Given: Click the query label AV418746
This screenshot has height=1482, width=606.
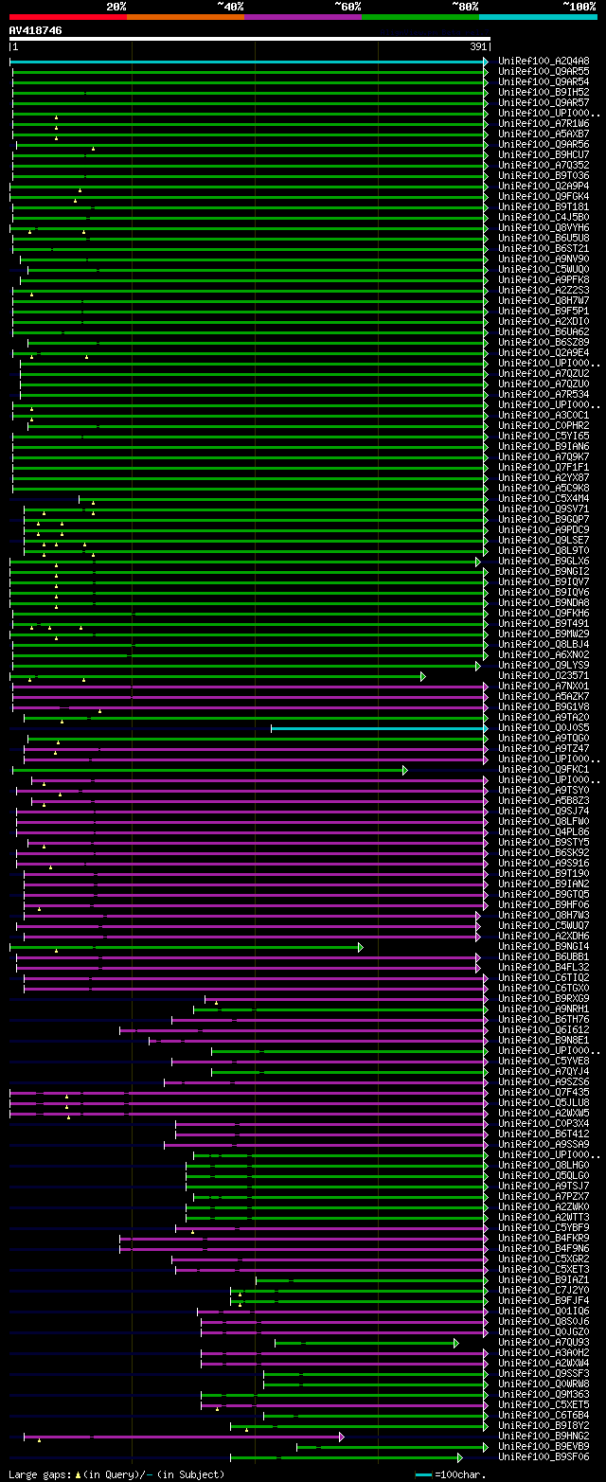Looking at the screenshot, I should [36, 30].
